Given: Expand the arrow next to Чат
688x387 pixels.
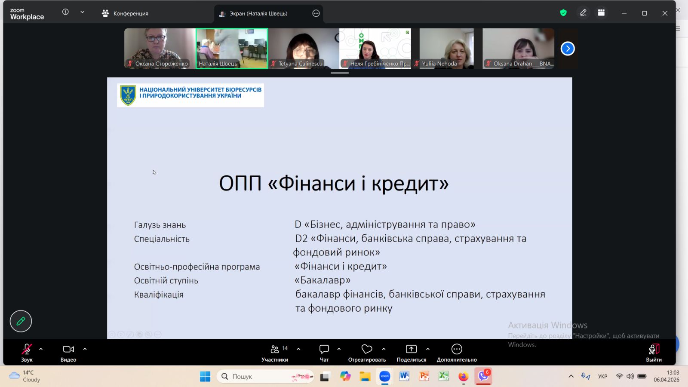Looking at the screenshot, I should tap(339, 349).
